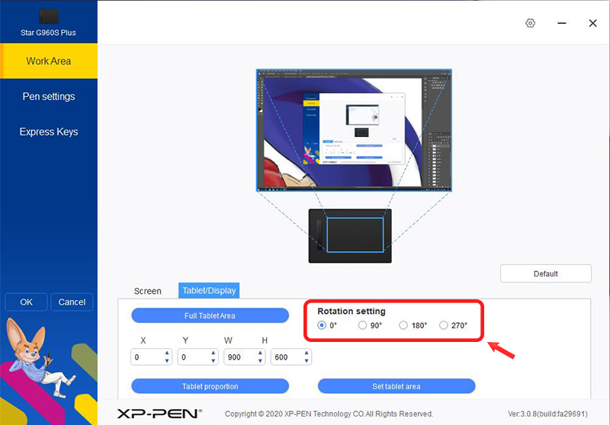Confirm changes with OK button
610x425 pixels.
pos(26,302)
